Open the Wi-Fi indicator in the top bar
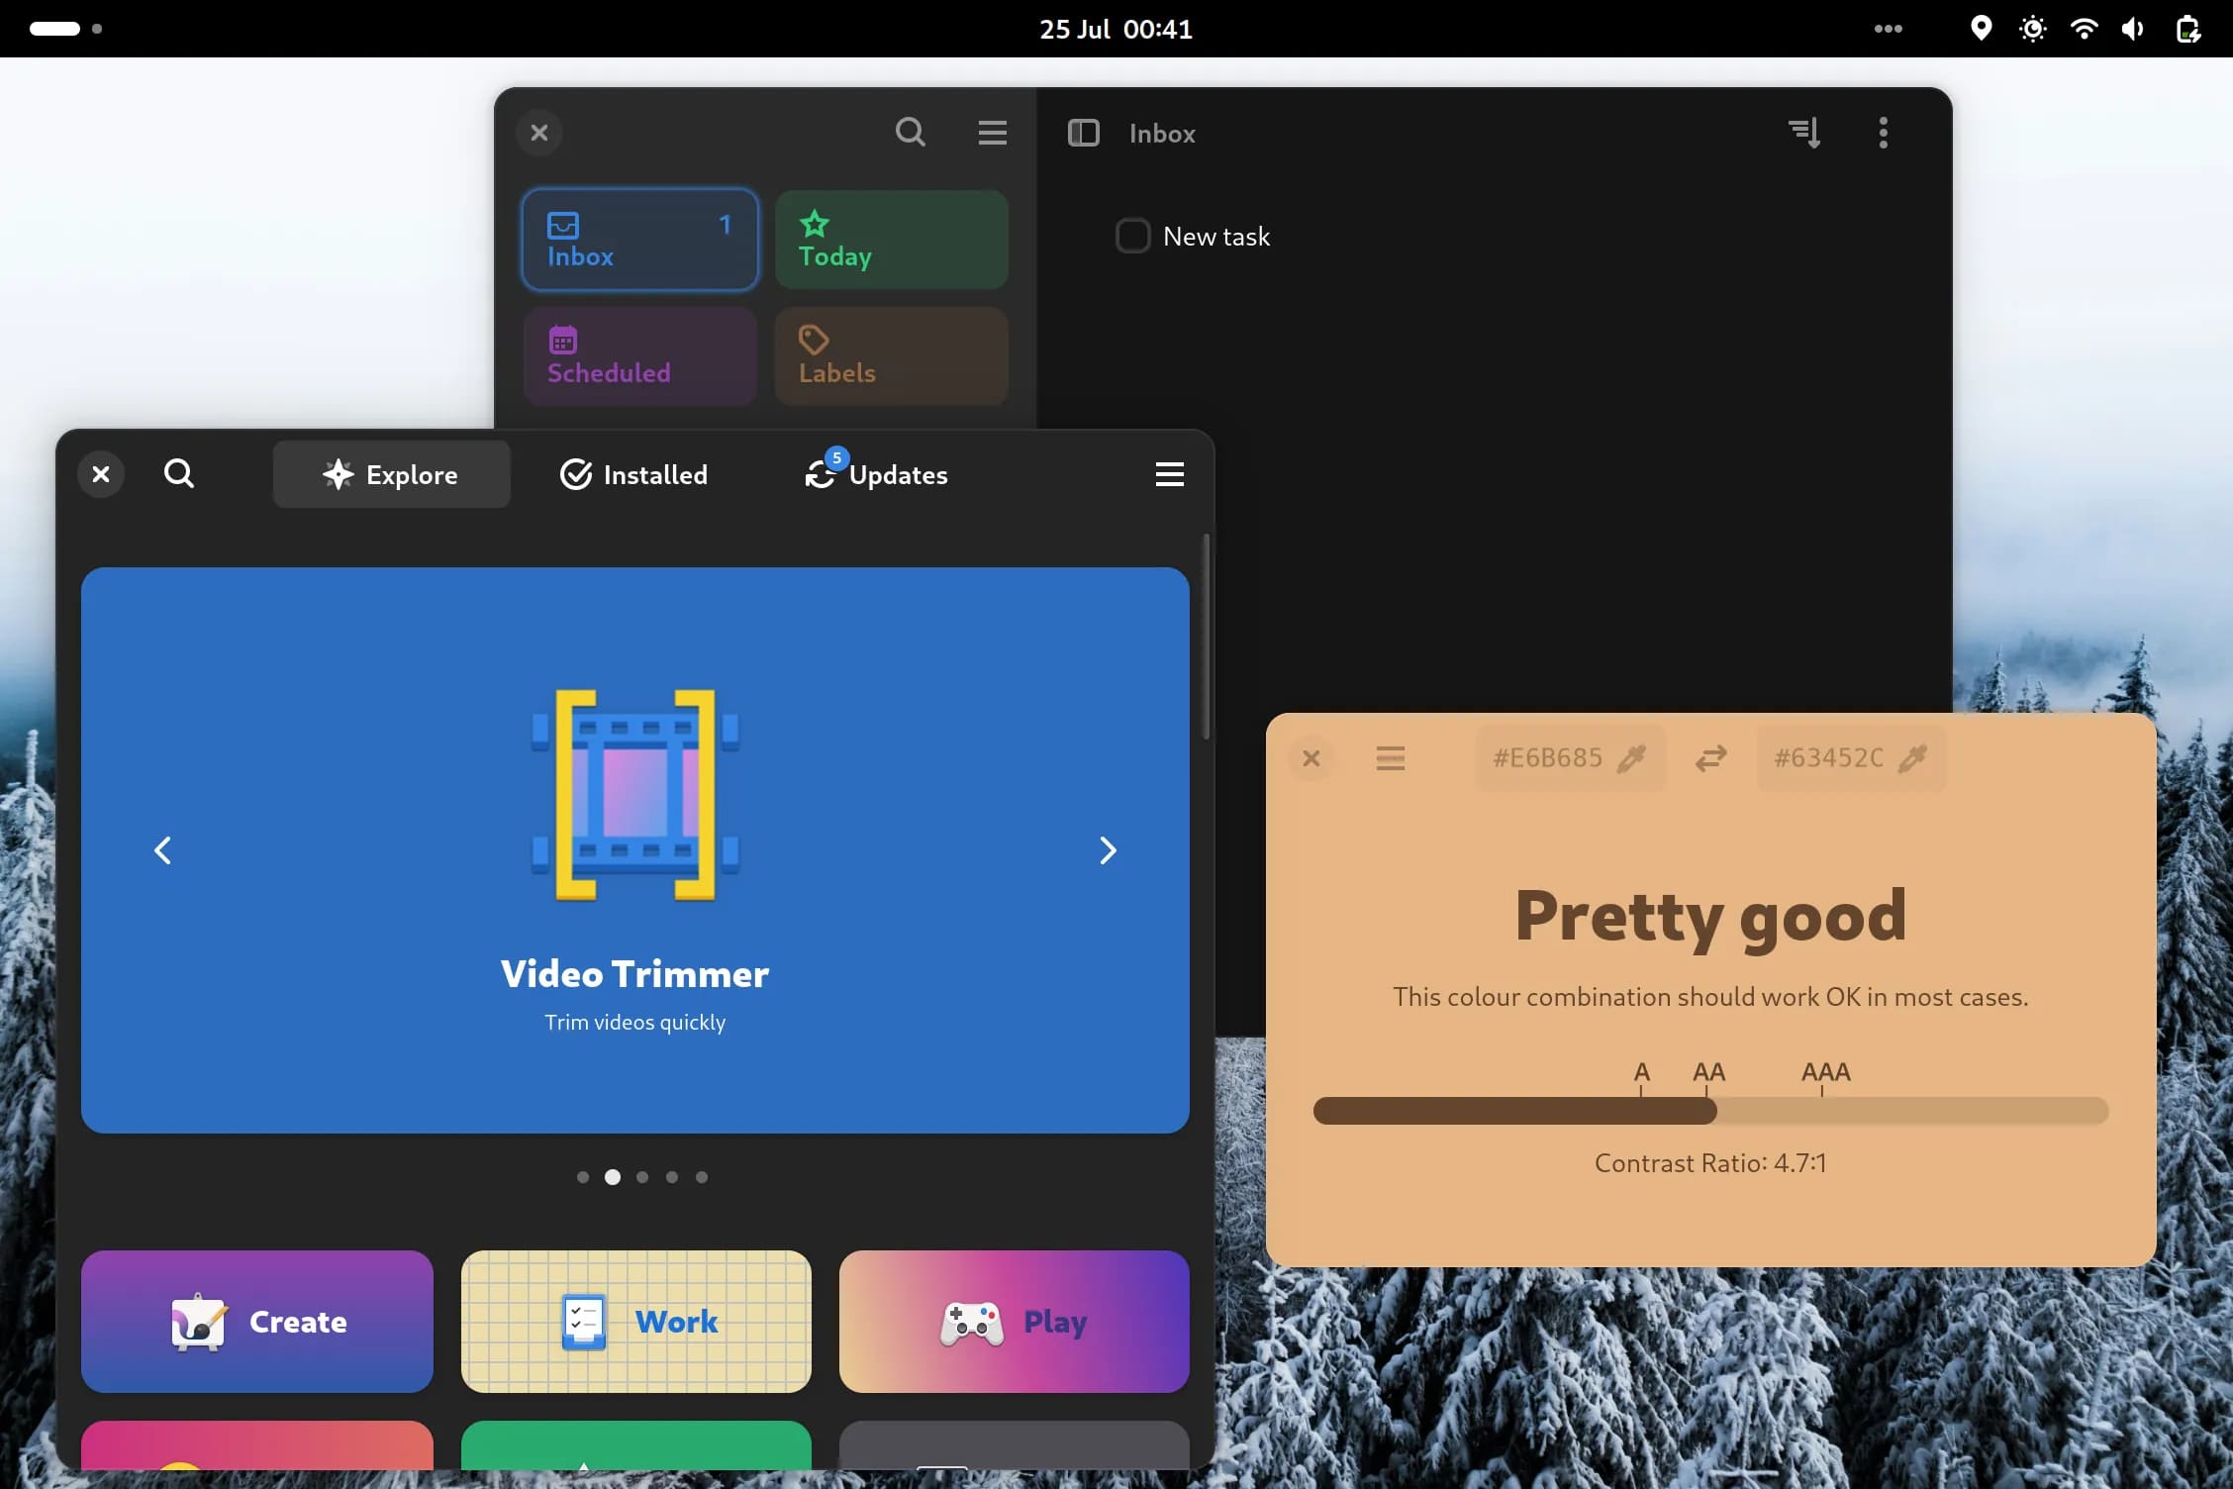This screenshot has height=1489, width=2233. click(x=2084, y=29)
